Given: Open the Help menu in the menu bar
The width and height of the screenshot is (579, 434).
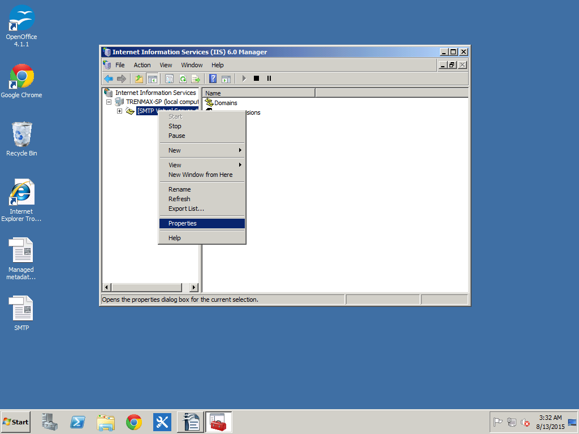Looking at the screenshot, I should [218, 65].
